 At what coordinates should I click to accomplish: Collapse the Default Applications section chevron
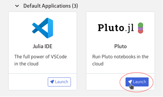[17, 6]
